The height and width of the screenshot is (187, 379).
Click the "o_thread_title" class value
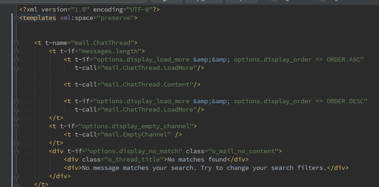134,160
